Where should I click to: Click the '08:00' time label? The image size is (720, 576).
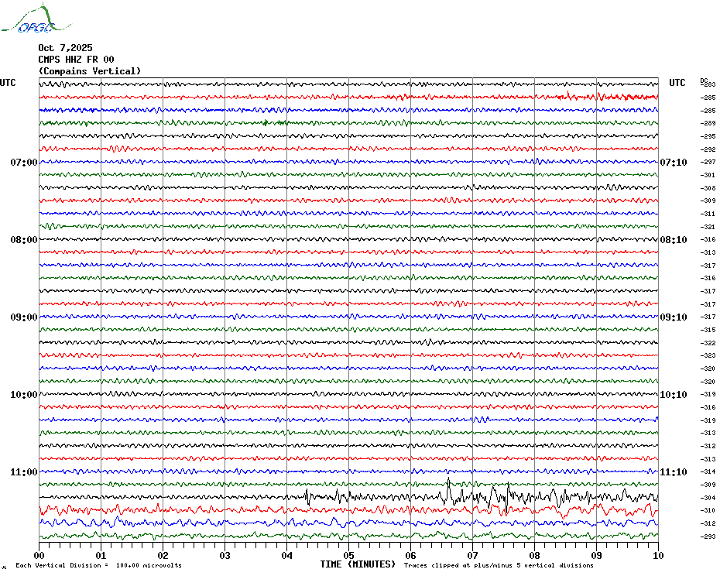24,240
